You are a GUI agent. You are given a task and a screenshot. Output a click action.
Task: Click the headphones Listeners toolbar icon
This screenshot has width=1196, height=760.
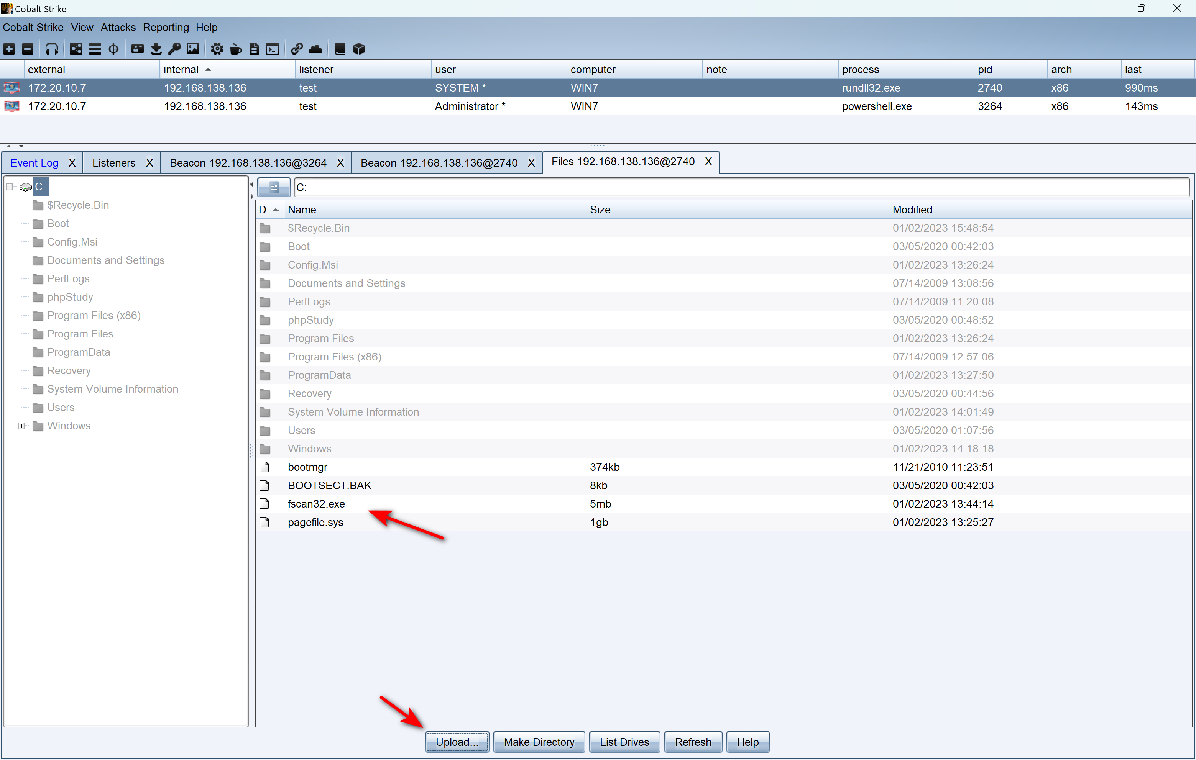(52, 49)
